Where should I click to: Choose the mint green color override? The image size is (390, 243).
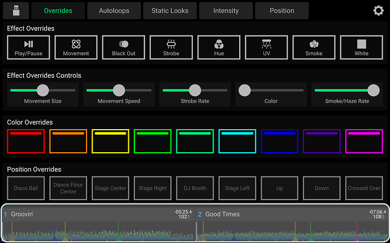tap(195, 141)
